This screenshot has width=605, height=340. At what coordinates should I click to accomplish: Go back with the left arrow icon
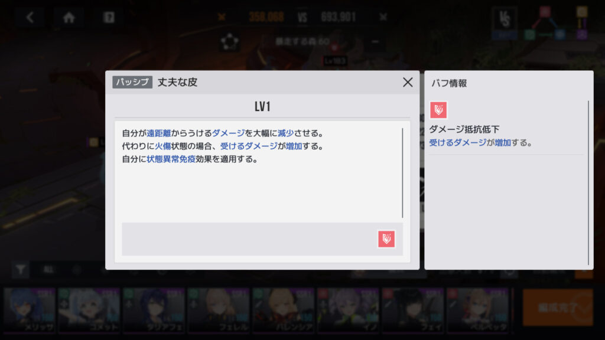point(30,17)
